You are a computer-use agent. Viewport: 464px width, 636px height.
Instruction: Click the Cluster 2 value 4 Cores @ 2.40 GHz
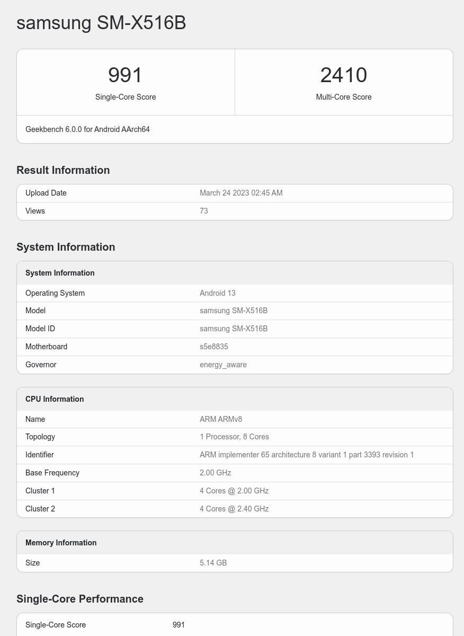[234, 509]
